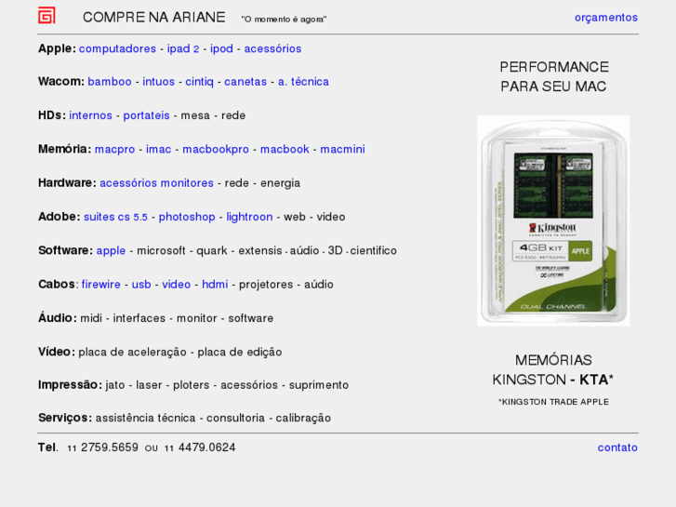
Task: Open HDs internos link
Action: click(90, 115)
